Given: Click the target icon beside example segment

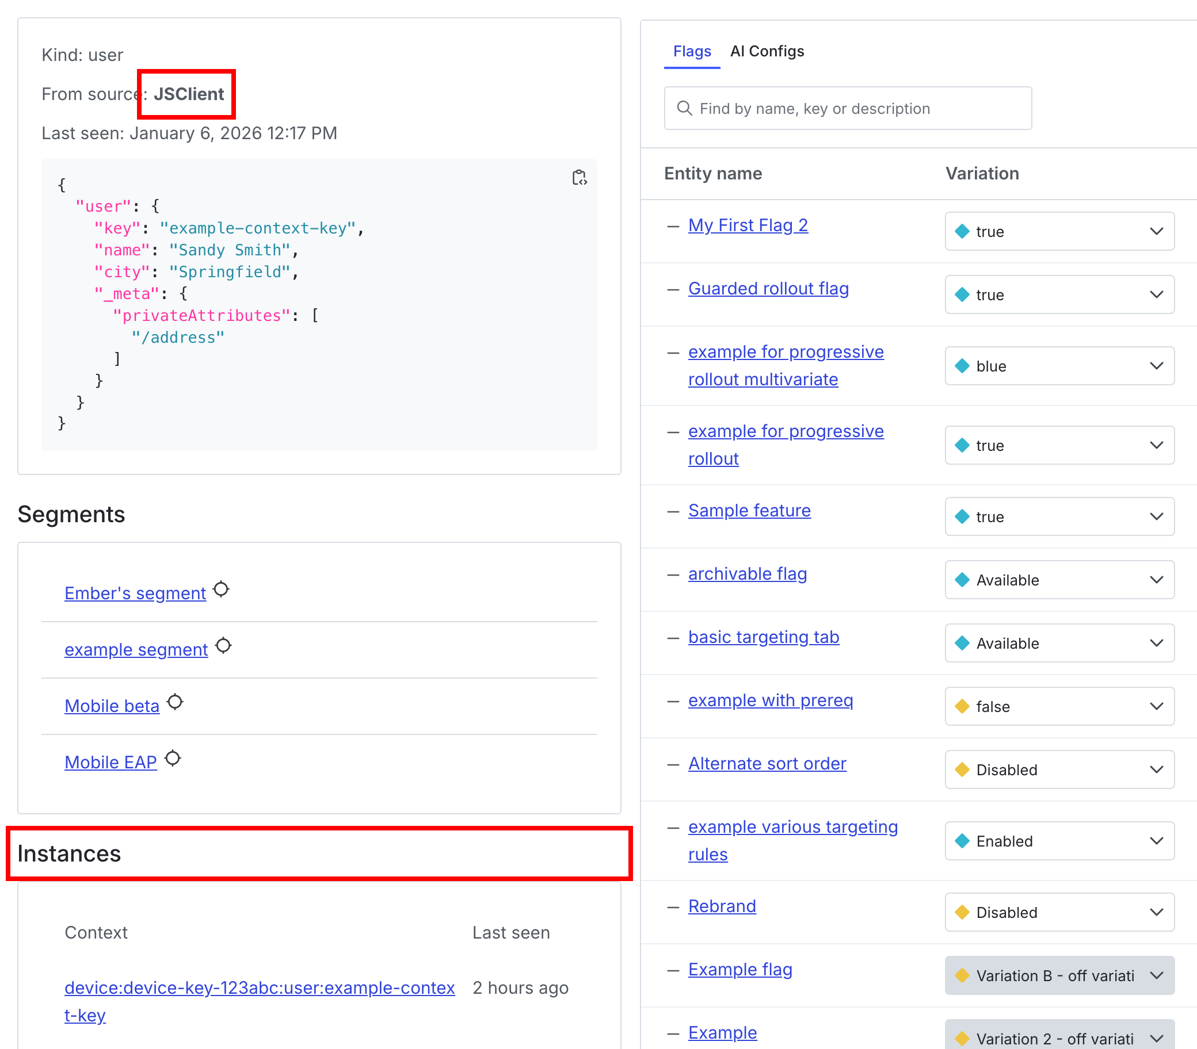Looking at the screenshot, I should [x=223, y=646].
